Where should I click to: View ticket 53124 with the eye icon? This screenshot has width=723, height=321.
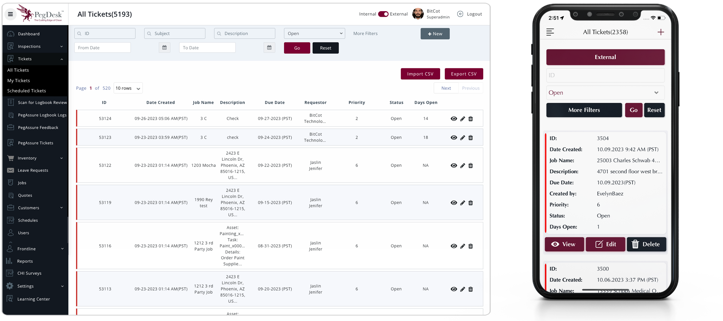[454, 119]
